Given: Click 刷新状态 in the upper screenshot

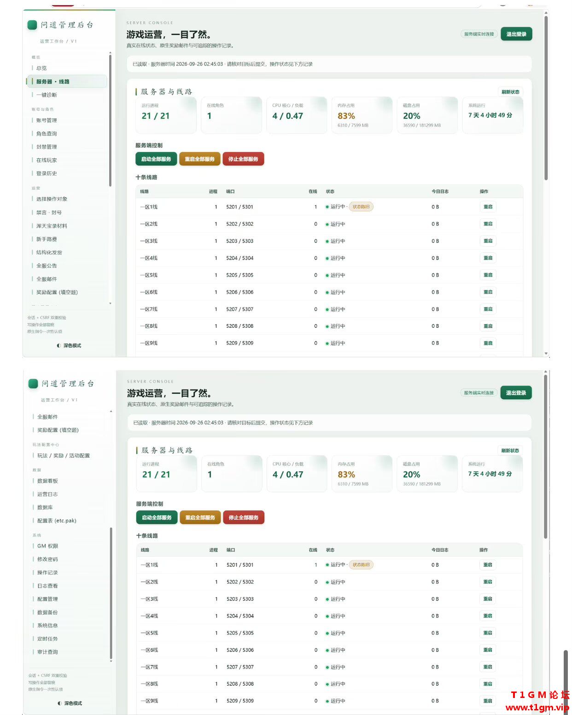Looking at the screenshot, I should coord(510,92).
